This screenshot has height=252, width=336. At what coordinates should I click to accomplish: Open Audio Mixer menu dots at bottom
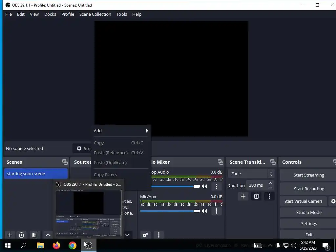pos(159,235)
